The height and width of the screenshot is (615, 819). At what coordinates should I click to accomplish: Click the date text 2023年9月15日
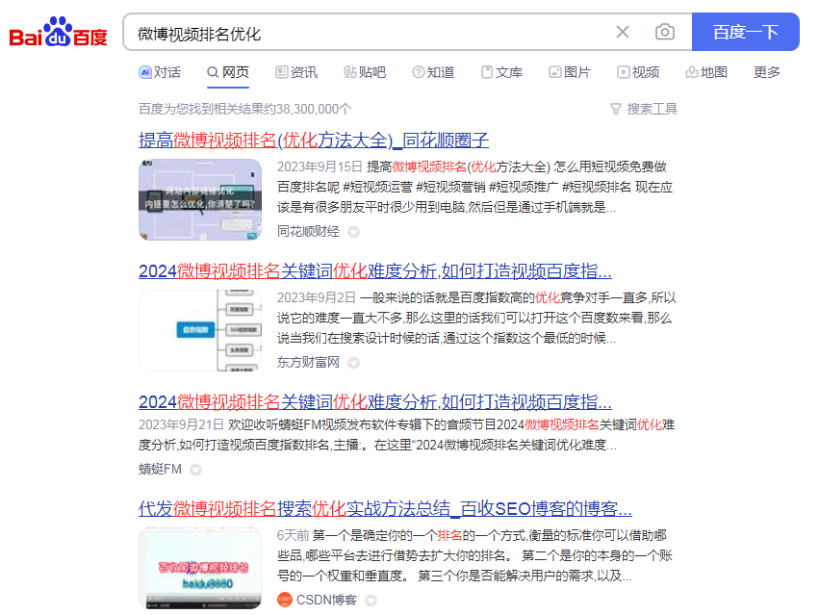click(320, 167)
